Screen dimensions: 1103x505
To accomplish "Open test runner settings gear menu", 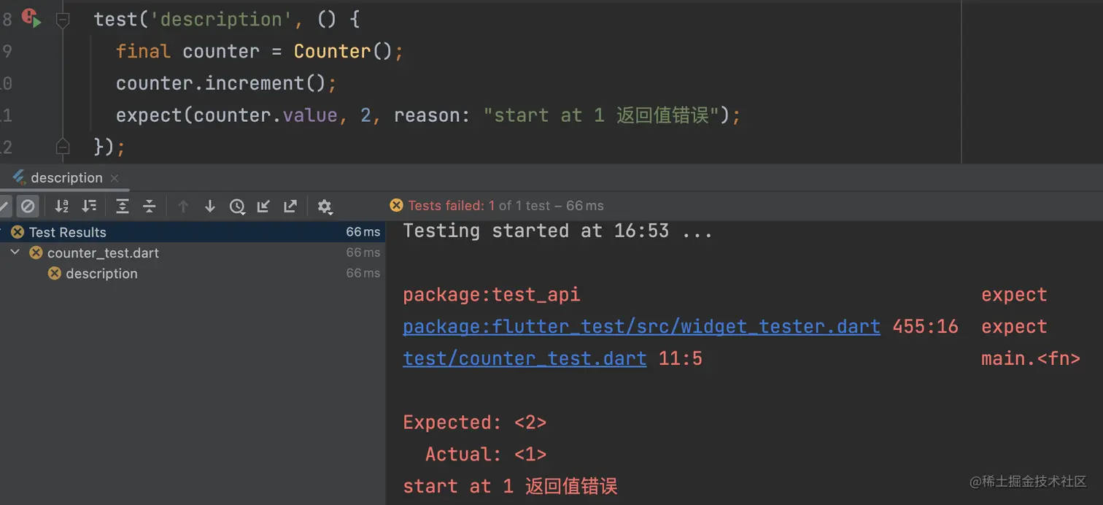I will (325, 207).
